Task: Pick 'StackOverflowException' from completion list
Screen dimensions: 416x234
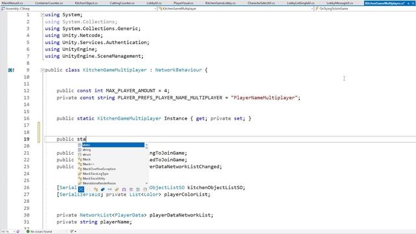Action: coord(99,169)
